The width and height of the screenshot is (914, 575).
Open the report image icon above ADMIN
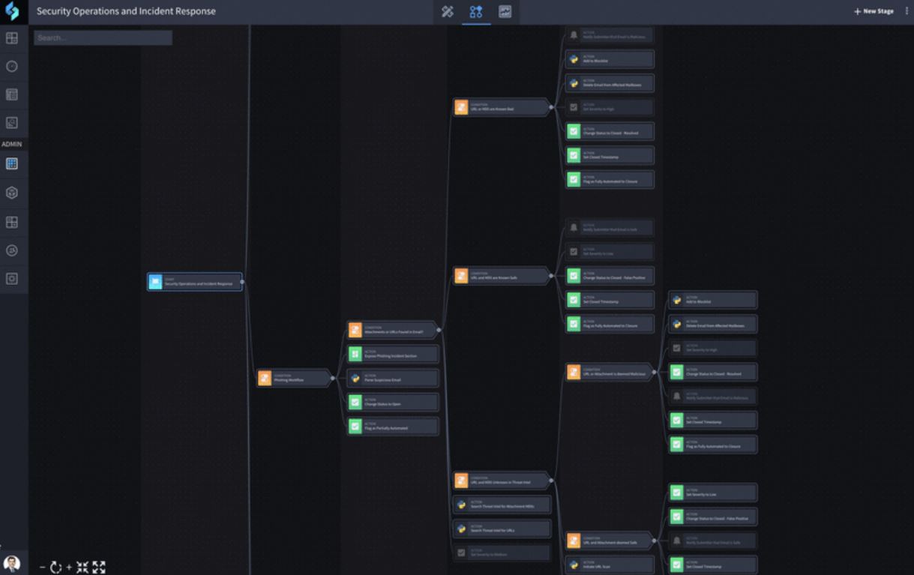point(12,123)
